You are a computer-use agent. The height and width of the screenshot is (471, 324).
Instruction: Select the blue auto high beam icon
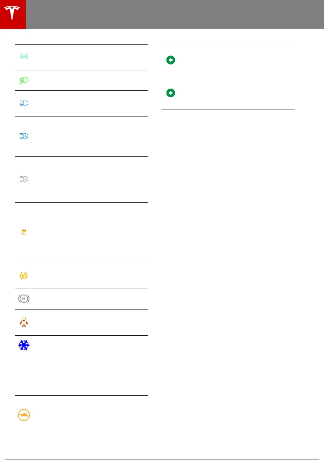(24, 136)
